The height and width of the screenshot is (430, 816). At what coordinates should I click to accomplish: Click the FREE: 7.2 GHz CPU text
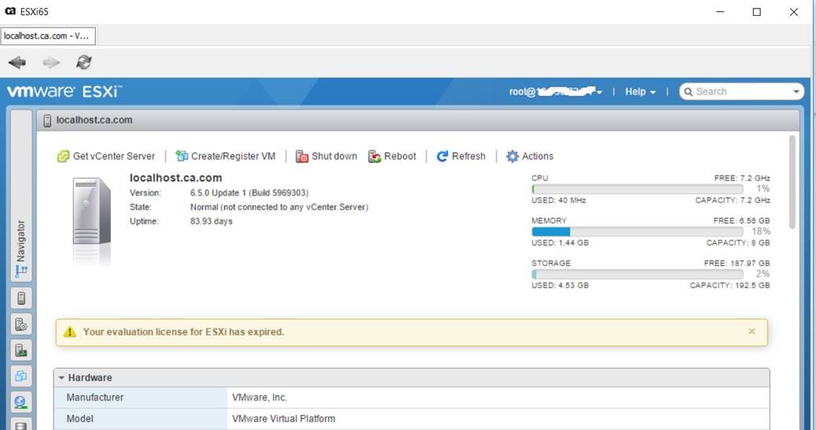[742, 178]
